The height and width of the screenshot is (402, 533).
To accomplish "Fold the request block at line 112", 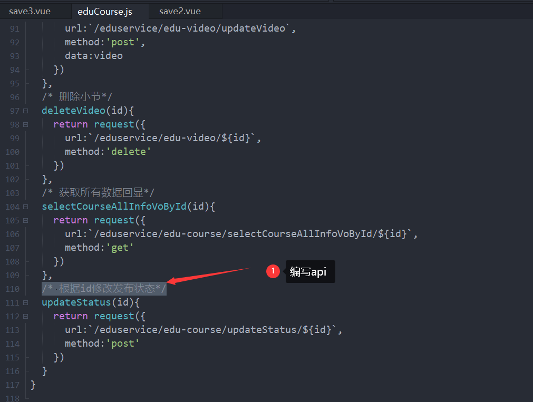I will coord(25,316).
